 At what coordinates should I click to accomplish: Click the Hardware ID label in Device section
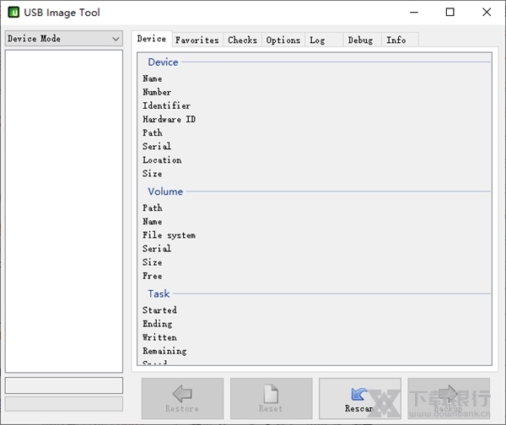click(x=169, y=120)
